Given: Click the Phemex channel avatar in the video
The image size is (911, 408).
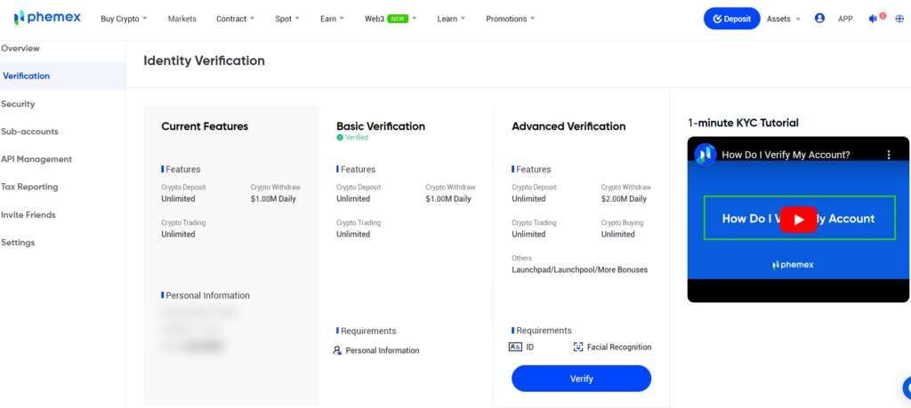Looking at the screenshot, I should click(x=705, y=155).
